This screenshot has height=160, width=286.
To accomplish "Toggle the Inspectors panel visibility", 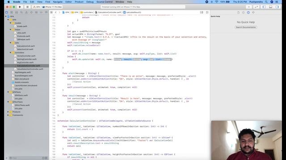I will (277, 7).
